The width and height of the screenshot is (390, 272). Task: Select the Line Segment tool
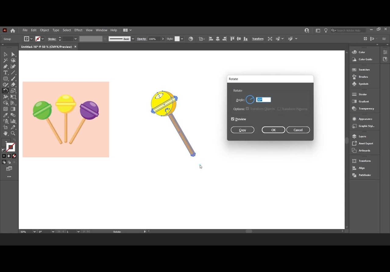pos(13,73)
